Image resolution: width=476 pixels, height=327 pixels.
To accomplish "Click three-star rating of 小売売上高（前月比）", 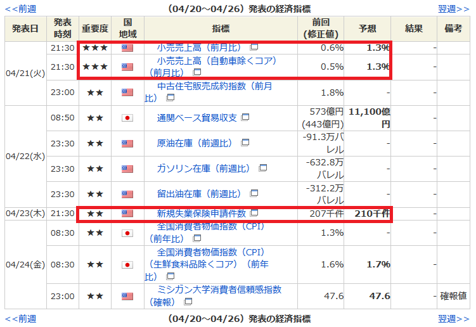I will pyautogui.click(x=95, y=48).
